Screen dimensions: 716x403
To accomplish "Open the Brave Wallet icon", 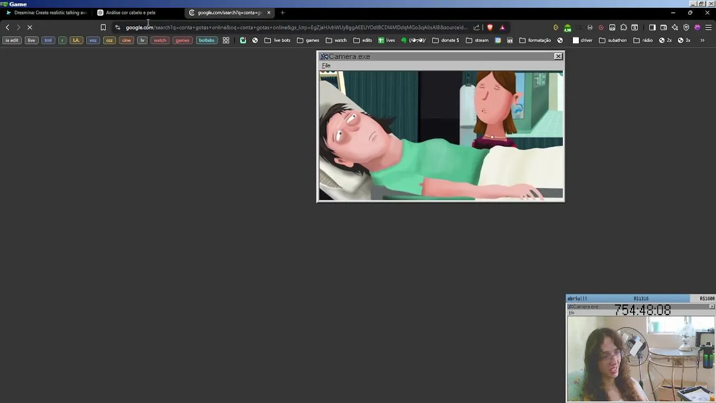I will [x=663, y=27].
